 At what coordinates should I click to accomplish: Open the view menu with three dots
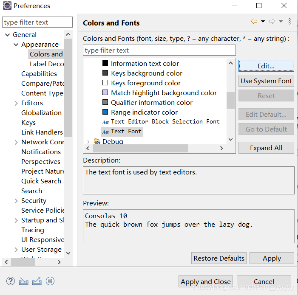coord(289,22)
